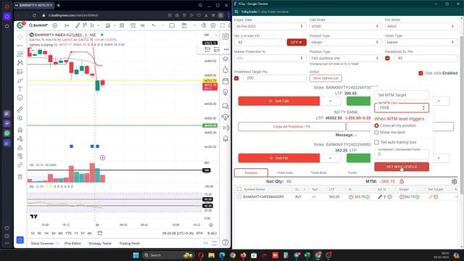
Task: Open the Call Strike 47000 dropdown
Action: click(x=346, y=26)
